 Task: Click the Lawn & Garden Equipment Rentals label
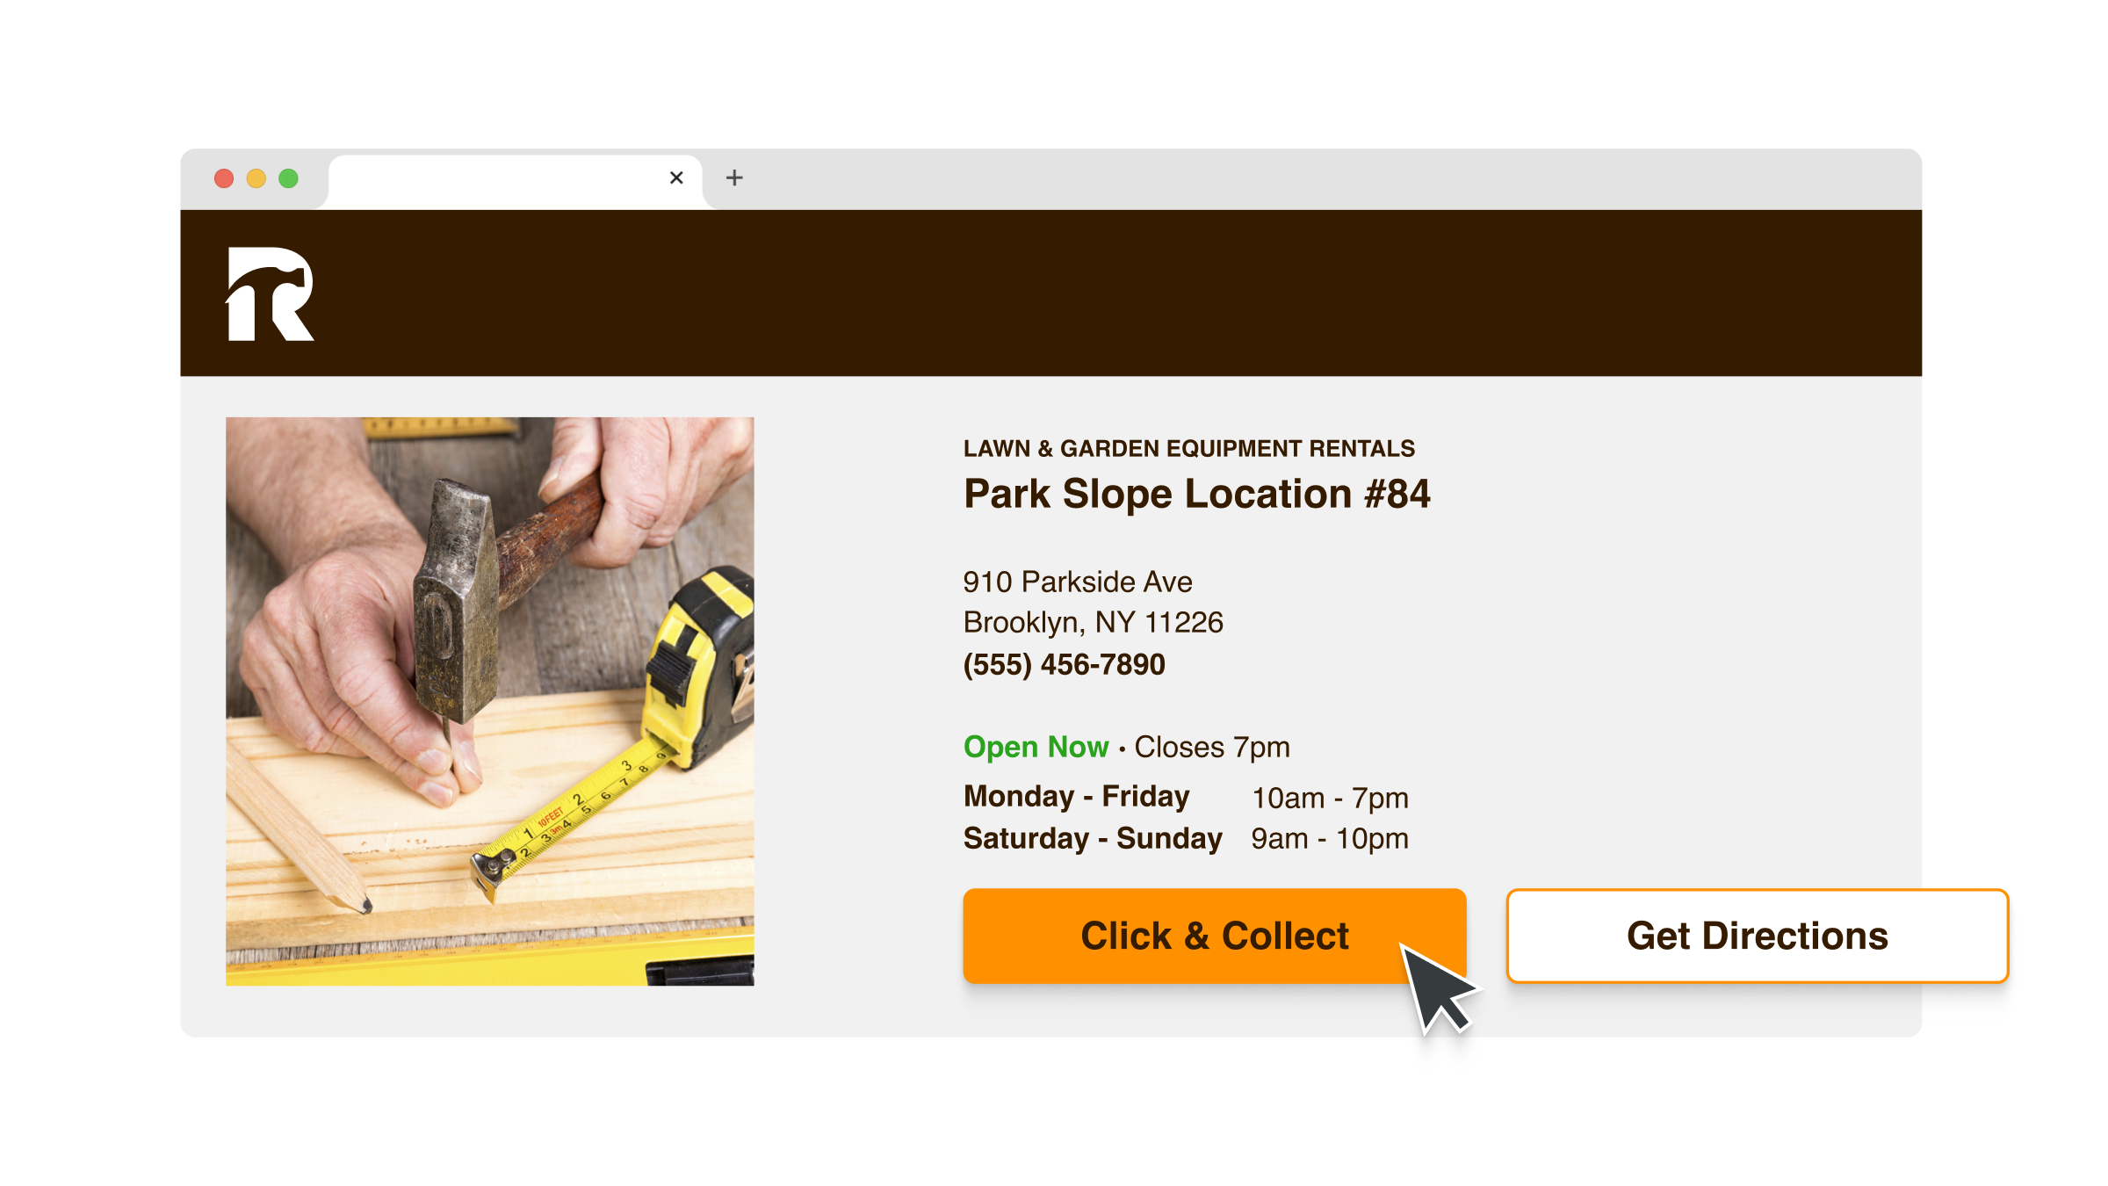tap(1189, 449)
